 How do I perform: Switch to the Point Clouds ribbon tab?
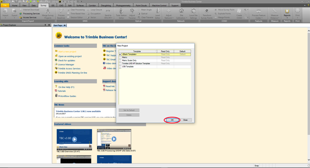coord(141,5)
